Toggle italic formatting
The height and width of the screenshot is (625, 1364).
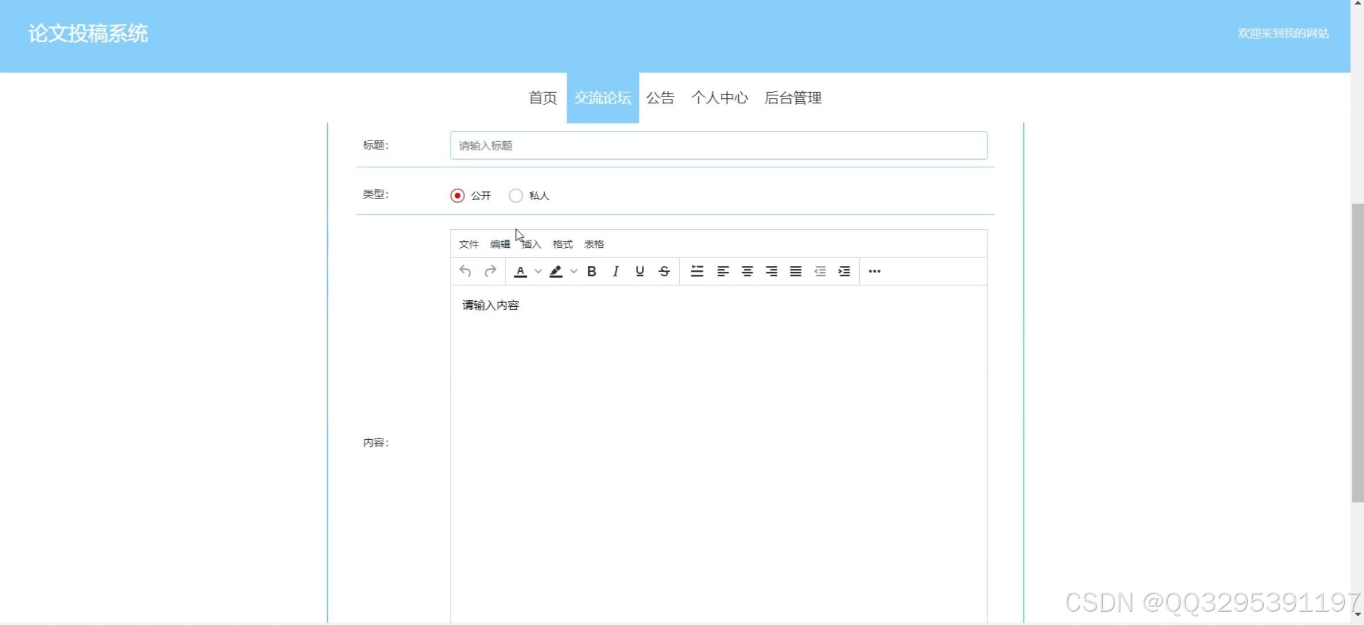[616, 271]
